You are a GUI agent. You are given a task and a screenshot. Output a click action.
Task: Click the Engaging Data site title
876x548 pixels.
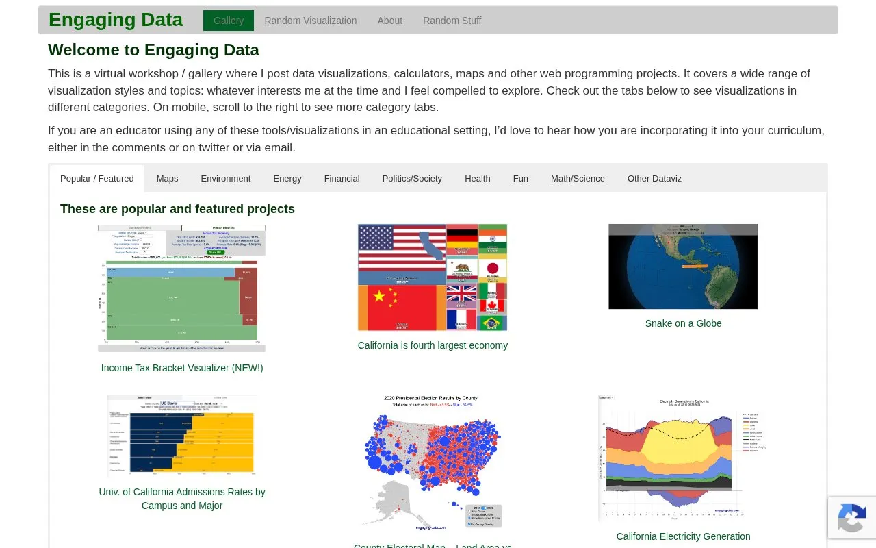coord(116,20)
